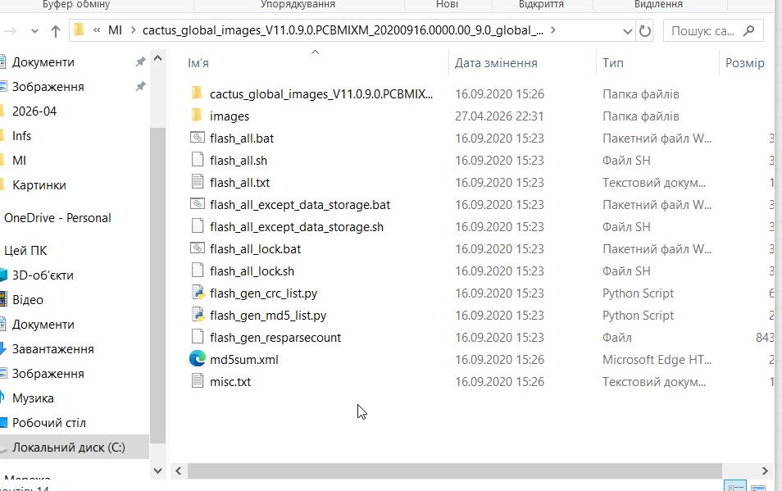Select flash_all_except_data_storage.bat icon
The height and width of the screenshot is (491, 782).
tap(198, 204)
